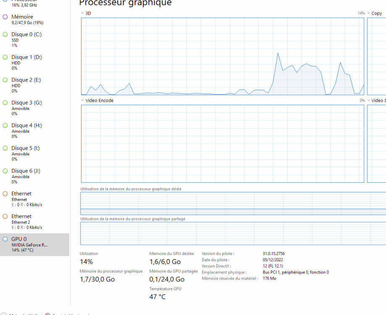This screenshot has width=386, height=315.
Task: Click the Video Encode graph area
Action: 223,144
